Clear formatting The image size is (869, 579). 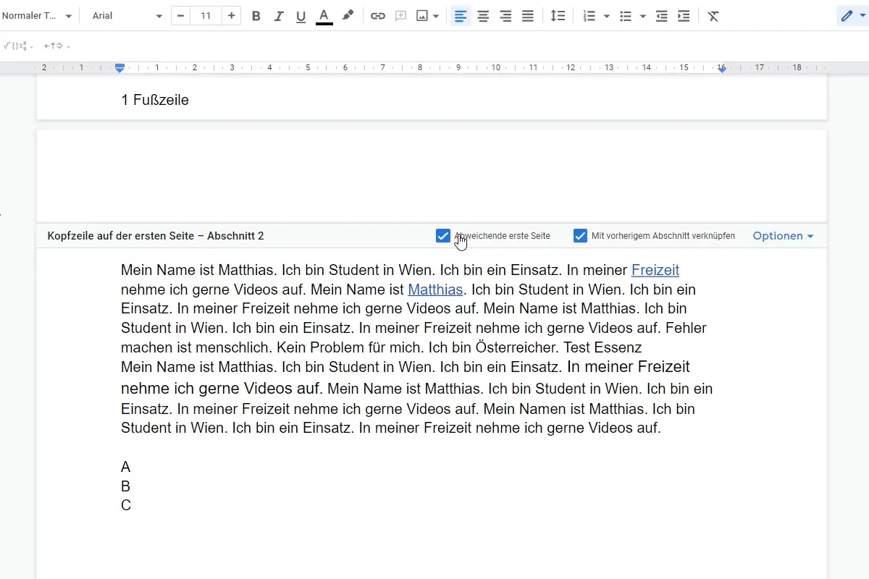713,16
